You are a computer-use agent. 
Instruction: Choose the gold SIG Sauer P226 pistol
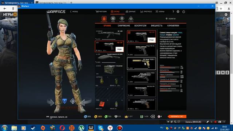point(142,64)
